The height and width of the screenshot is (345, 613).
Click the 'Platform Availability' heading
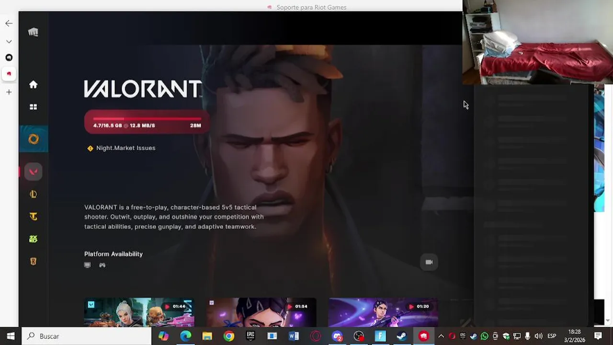click(x=114, y=254)
